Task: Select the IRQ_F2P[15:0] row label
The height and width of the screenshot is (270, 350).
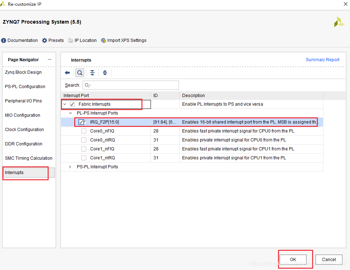Action: click(105, 122)
